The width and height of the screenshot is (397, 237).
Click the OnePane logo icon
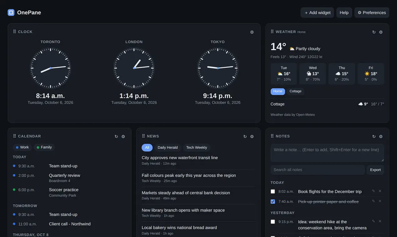coord(11,12)
